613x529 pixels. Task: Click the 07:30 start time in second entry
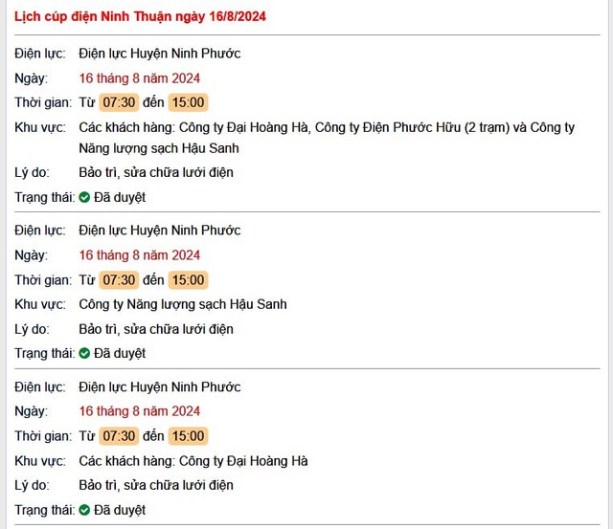119,280
